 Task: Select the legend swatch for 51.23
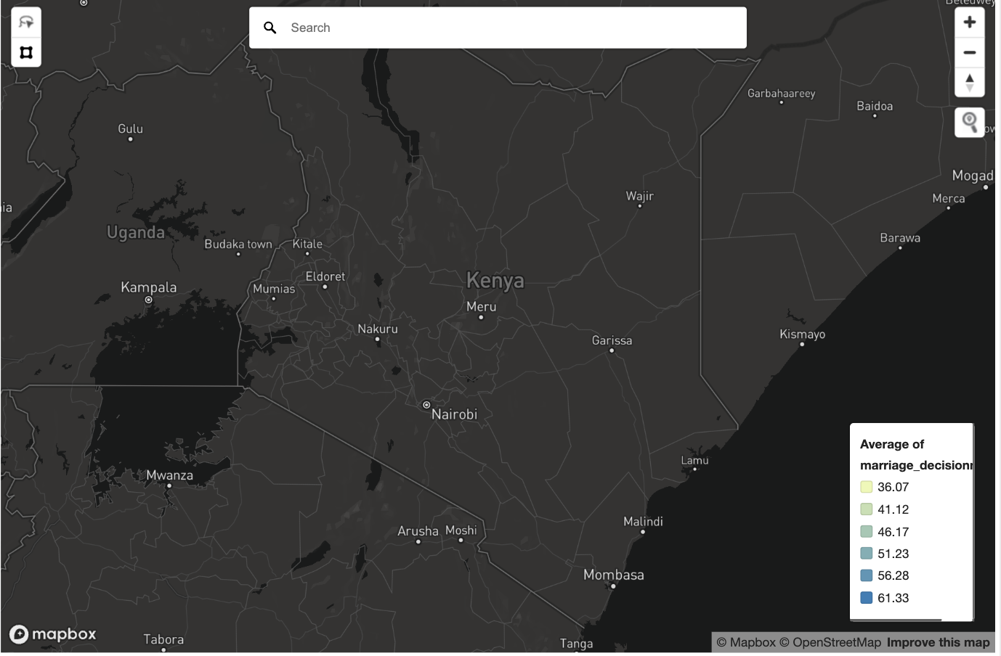pyautogui.click(x=865, y=554)
